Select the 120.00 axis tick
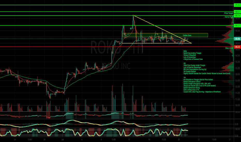The height and width of the screenshot is (142, 241). click(x=237, y=87)
